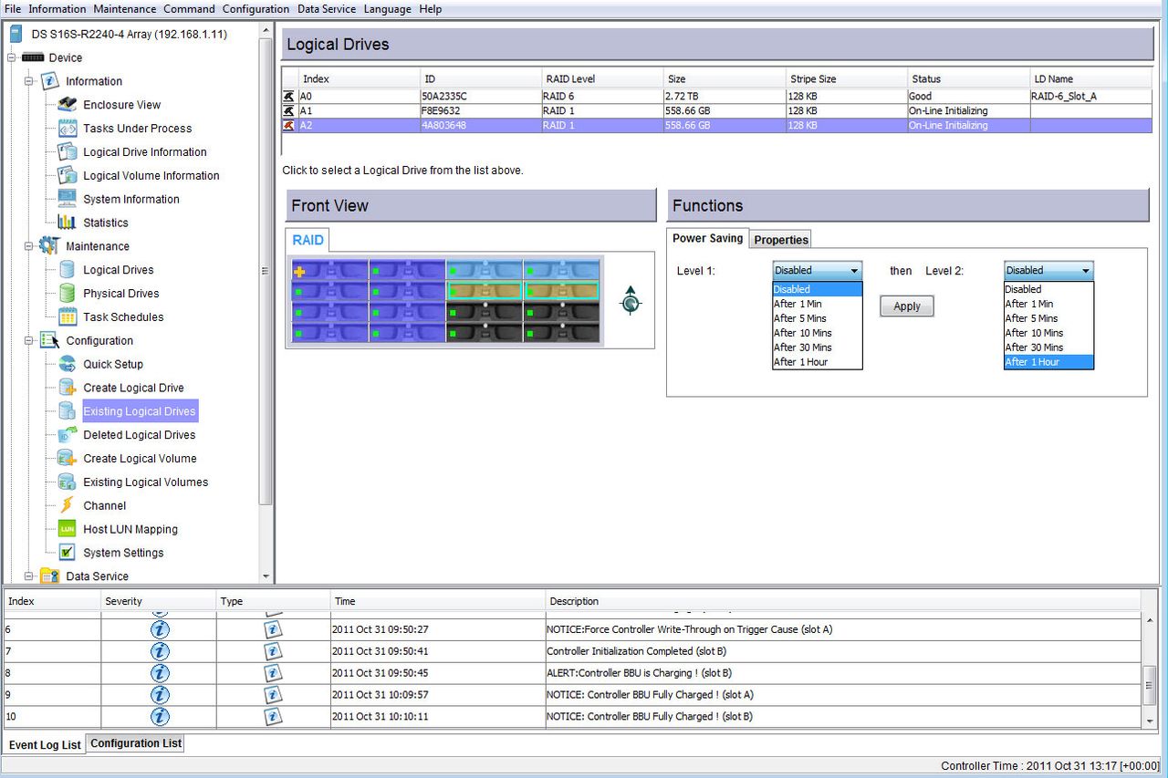Click the Severity column header in event log

coord(158,601)
